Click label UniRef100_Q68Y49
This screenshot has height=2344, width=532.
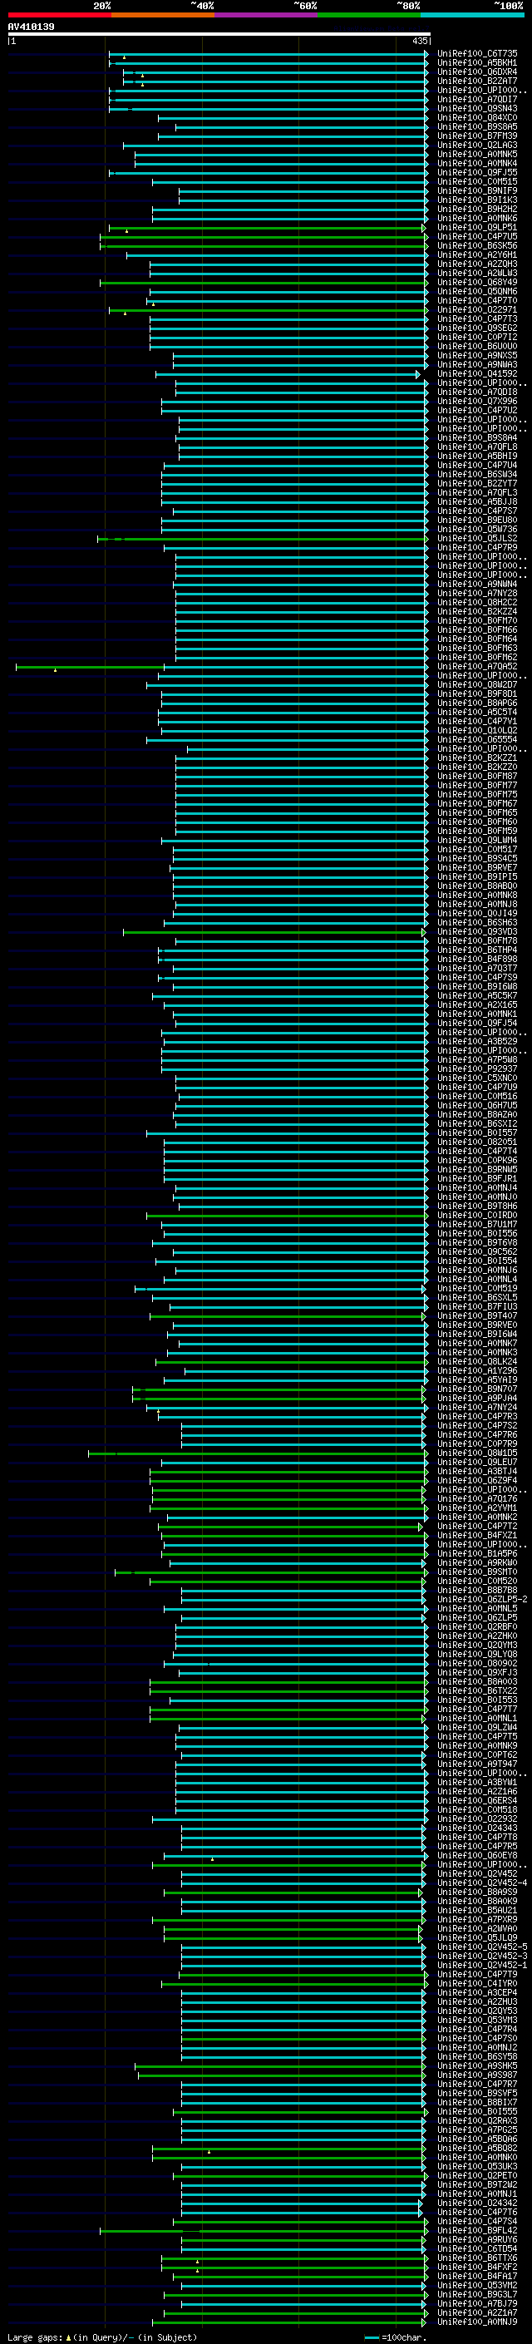pos(477,282)
